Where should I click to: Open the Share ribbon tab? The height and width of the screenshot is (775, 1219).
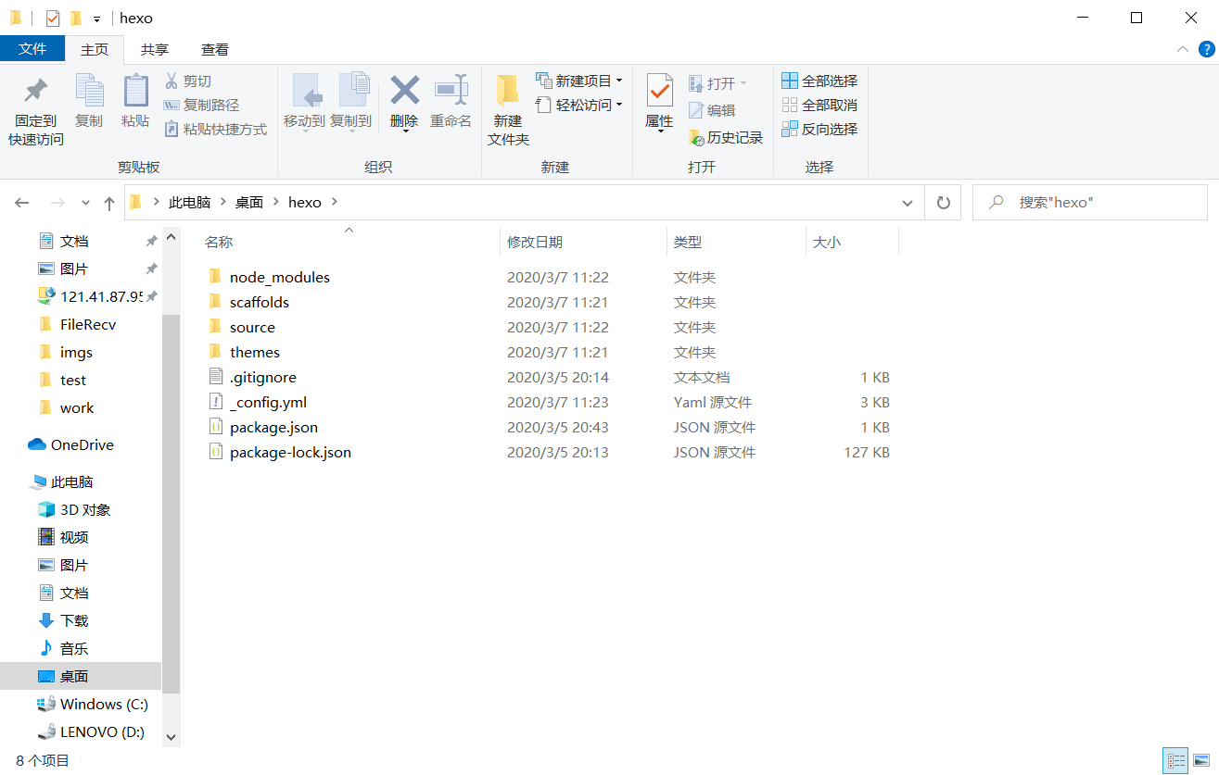pyautogui.click(x=155, y=49)
